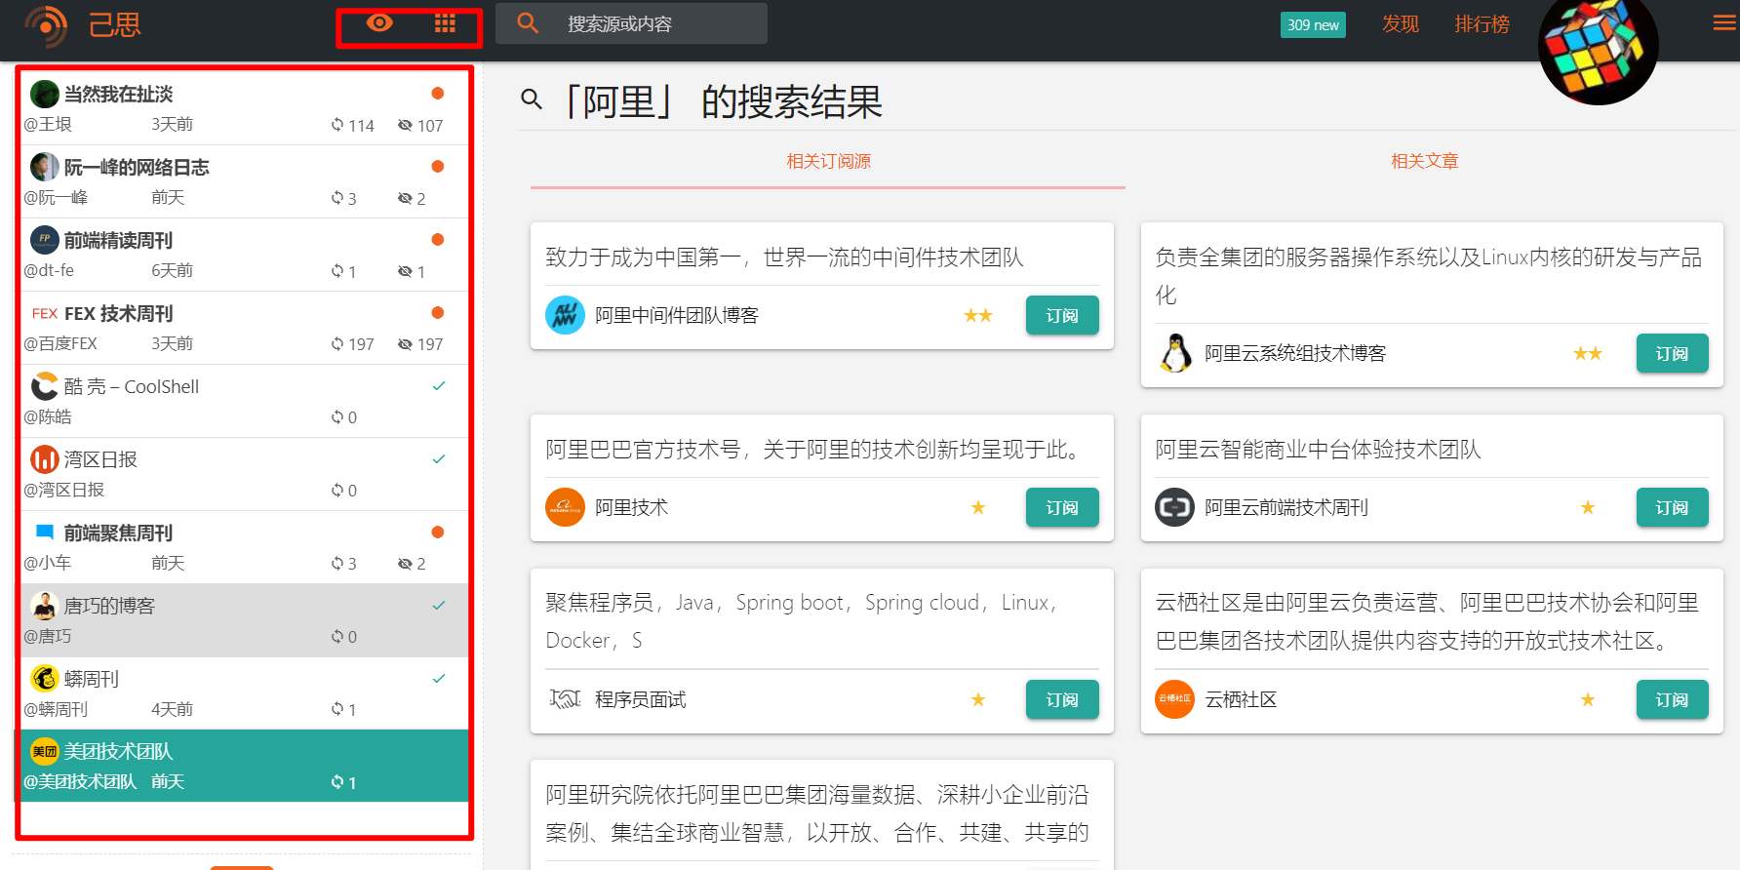Click the @王垠 author label
The height and width of the screenshot is (870, 1740).
click(x=48, y=125)
